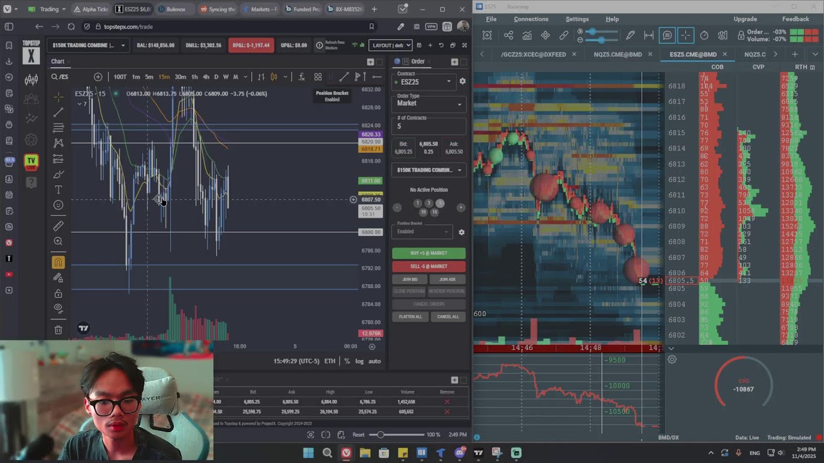Select the trend line drawing tool

59,112
